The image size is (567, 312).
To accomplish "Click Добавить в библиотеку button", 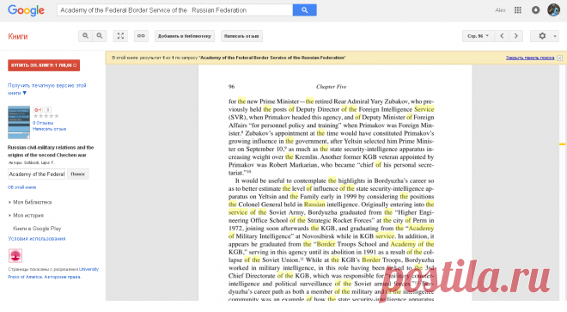I will pyautogui.click(x=185, y=36).
